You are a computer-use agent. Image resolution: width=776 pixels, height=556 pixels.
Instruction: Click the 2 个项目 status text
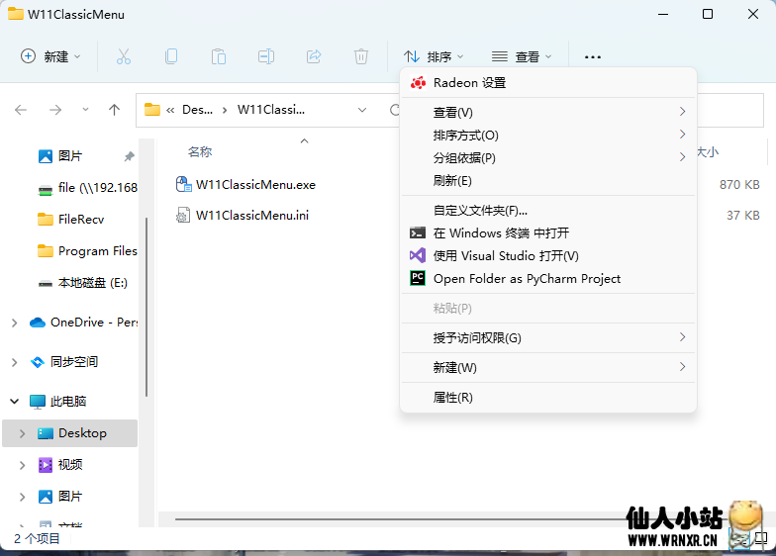(37, 538)
